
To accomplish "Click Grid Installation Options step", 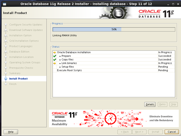I will [24, 41].
